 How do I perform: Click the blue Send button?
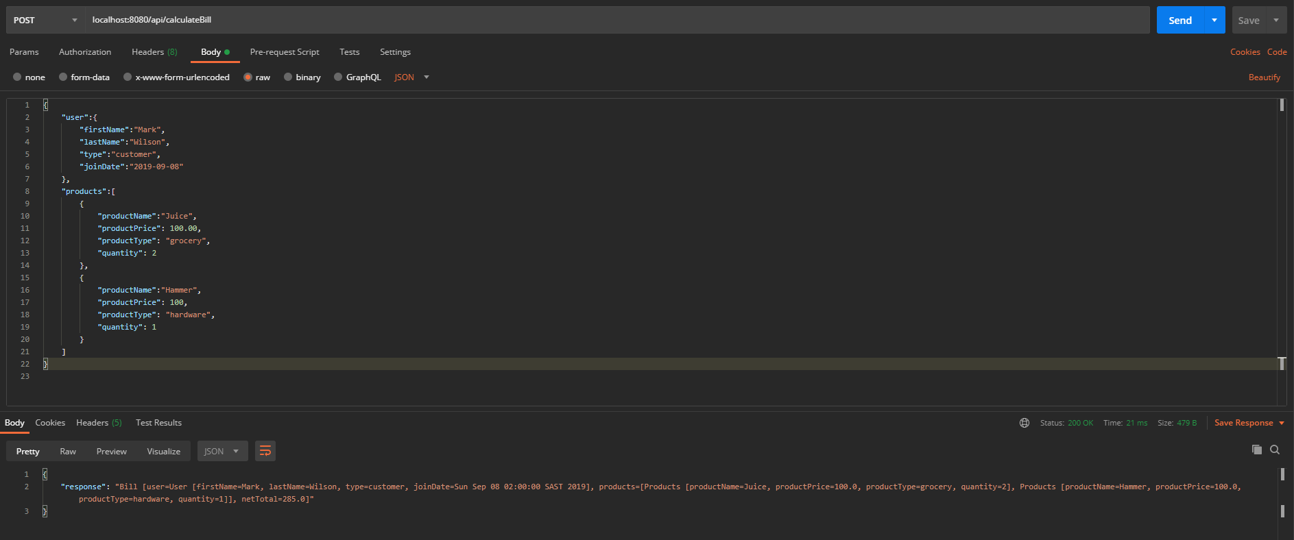1180,20
